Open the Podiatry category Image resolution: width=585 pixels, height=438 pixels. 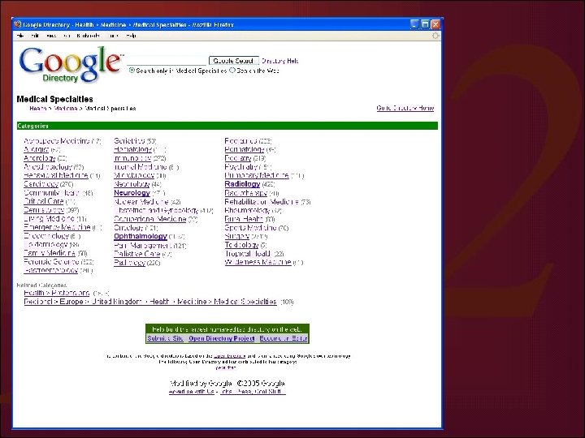click(x=238, y=158)
